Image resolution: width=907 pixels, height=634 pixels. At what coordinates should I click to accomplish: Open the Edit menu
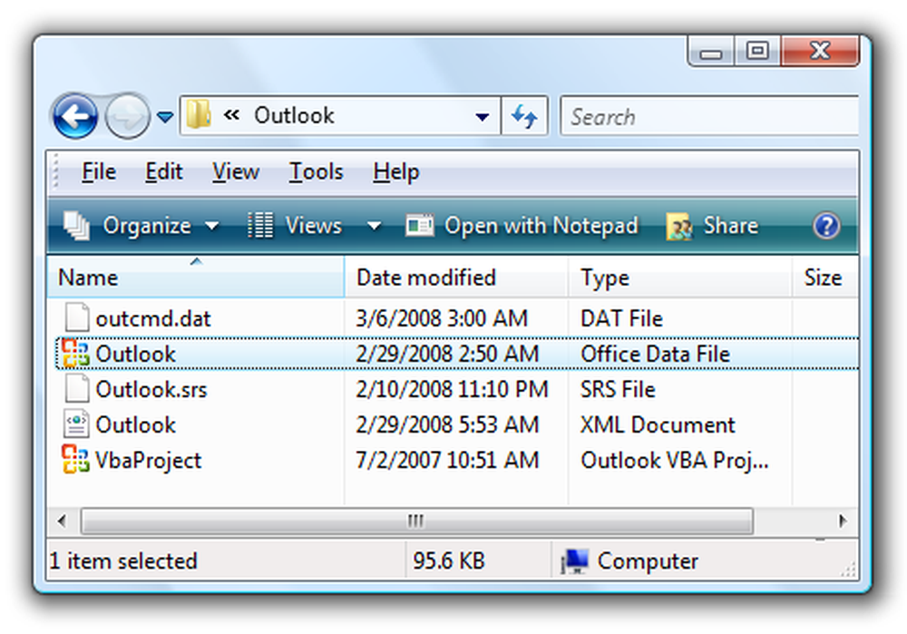[x=163, y=171]
